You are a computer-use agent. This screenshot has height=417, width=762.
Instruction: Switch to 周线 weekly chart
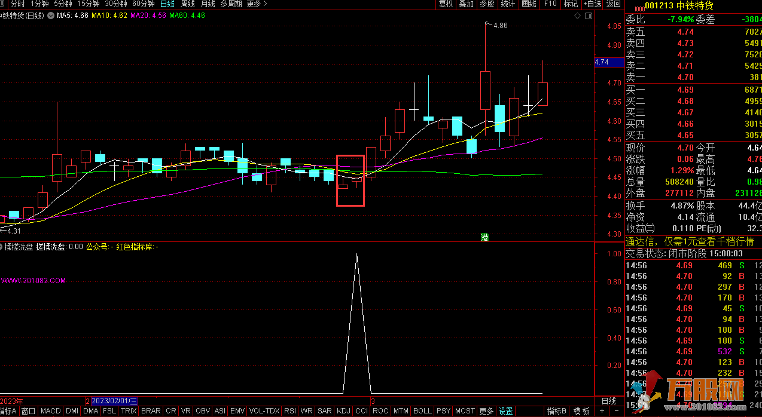(187, 4)
